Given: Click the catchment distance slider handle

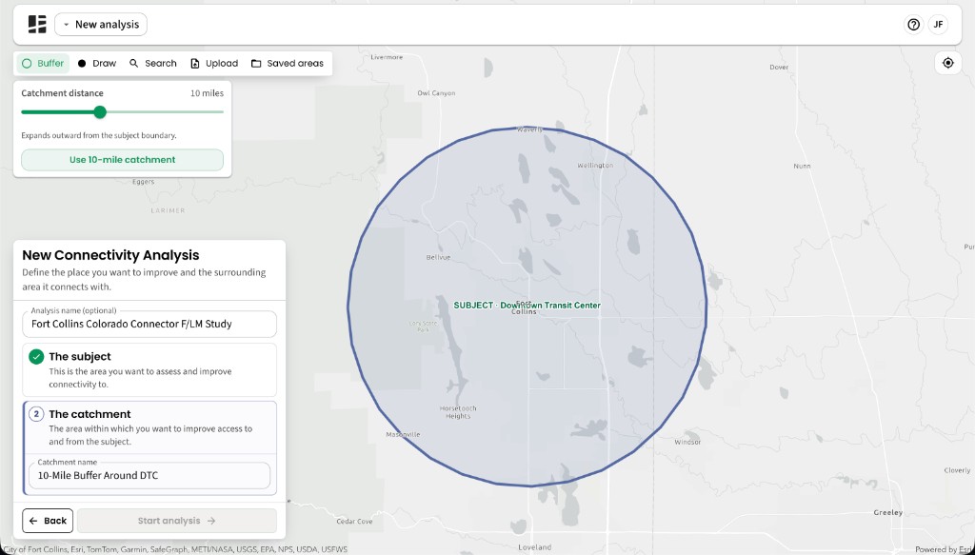Looking at the screenshot, I should [100, 112].
